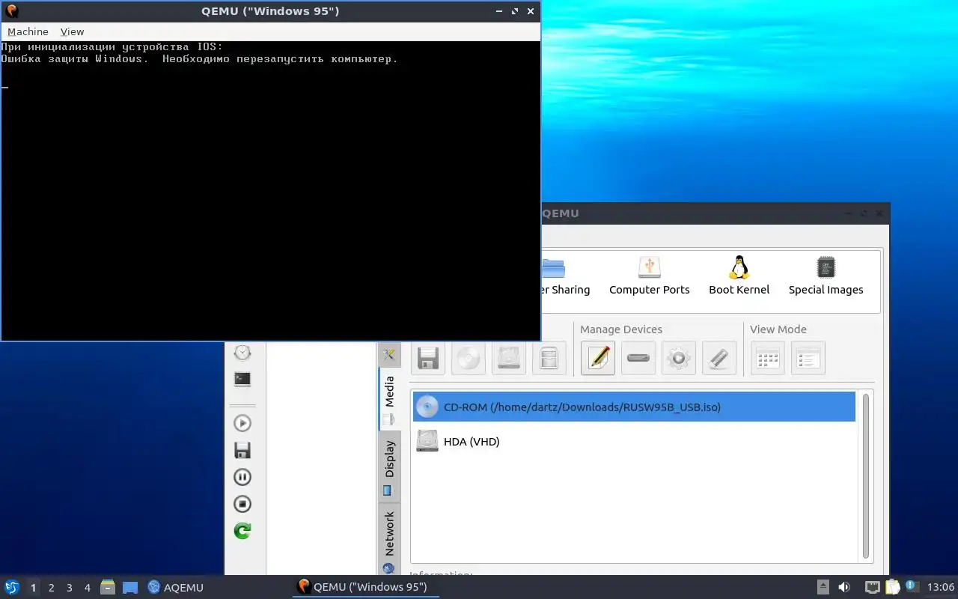
Task: Click the notification info tray icon
Action: [912, 586]
